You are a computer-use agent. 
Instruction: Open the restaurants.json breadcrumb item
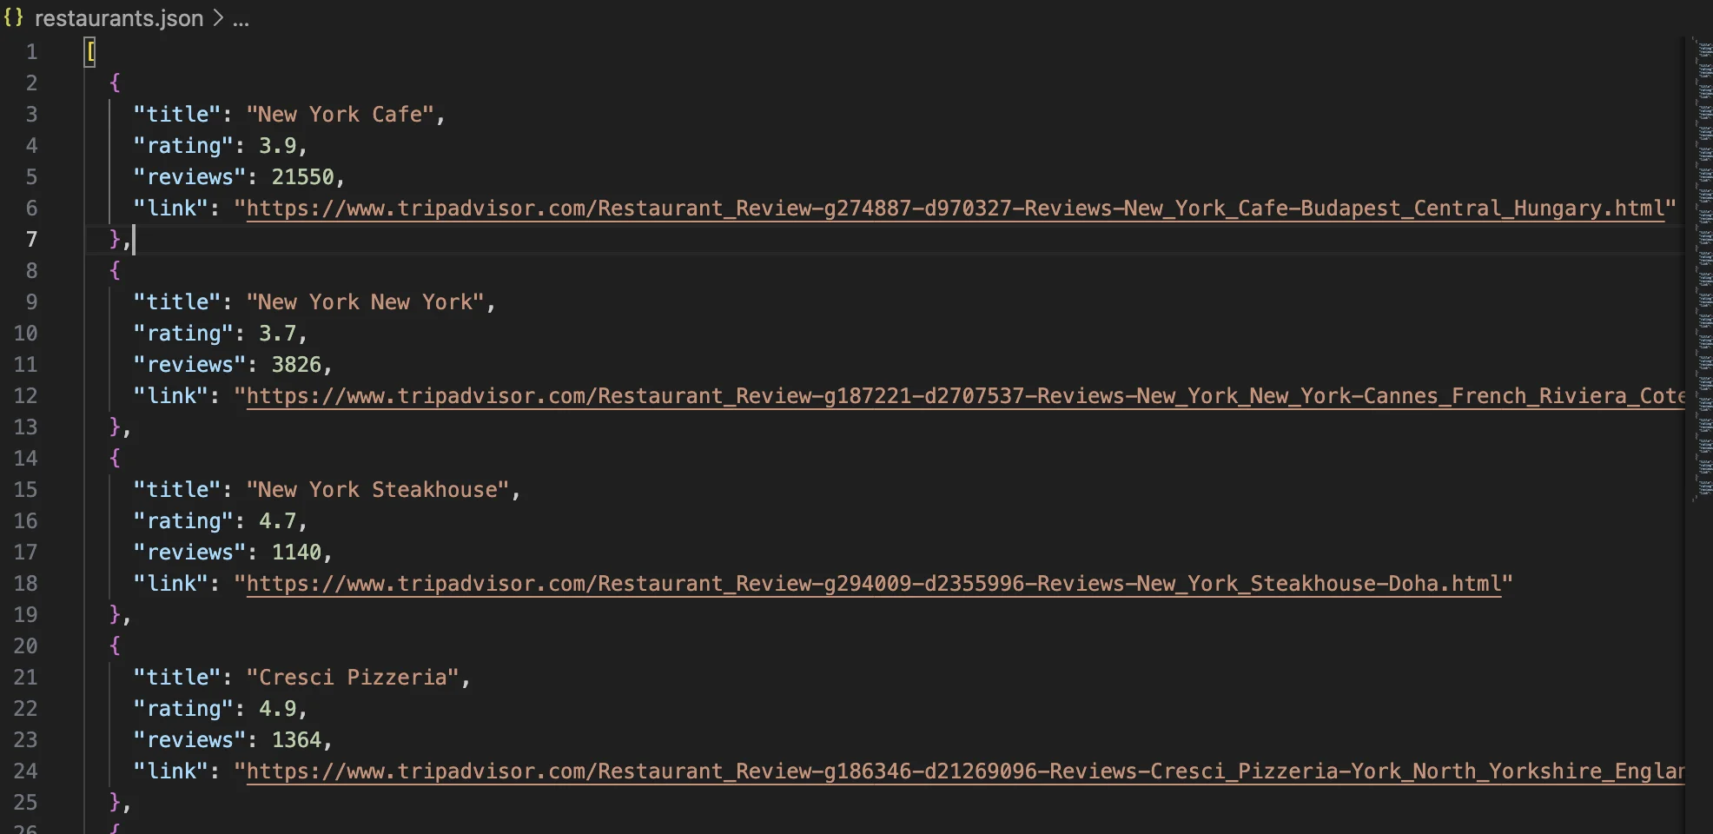(x=118, y=18)
